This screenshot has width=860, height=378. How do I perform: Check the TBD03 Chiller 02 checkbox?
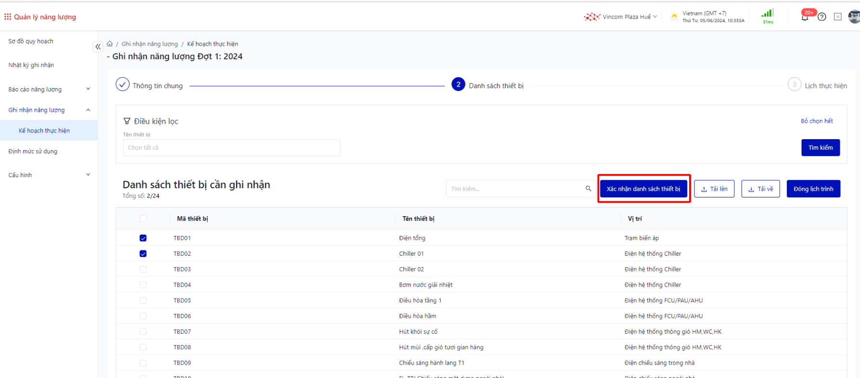tap(143, 269)
